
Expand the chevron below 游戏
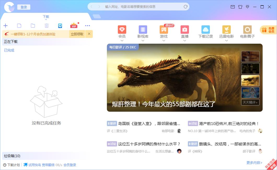(x=164, y=41)
